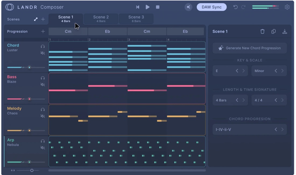Mute the Chord track
296x175 pixels.
(x=43, y=53)
